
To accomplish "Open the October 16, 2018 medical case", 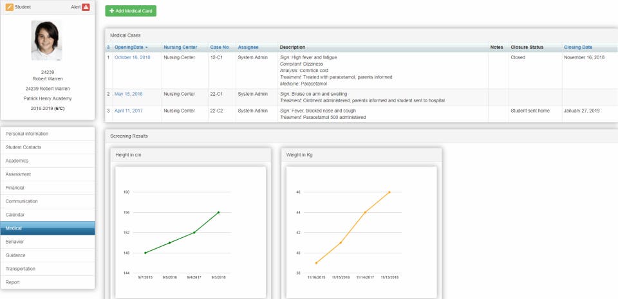I will pyautogui.click(x=133, y=57).
